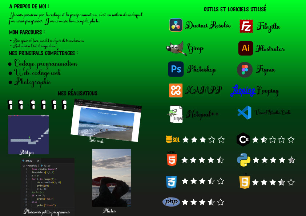Image resolution: width=306 pixels, height=216 pixels.
Task: Select the Figma icon
Action: click(x=244, y=70)
